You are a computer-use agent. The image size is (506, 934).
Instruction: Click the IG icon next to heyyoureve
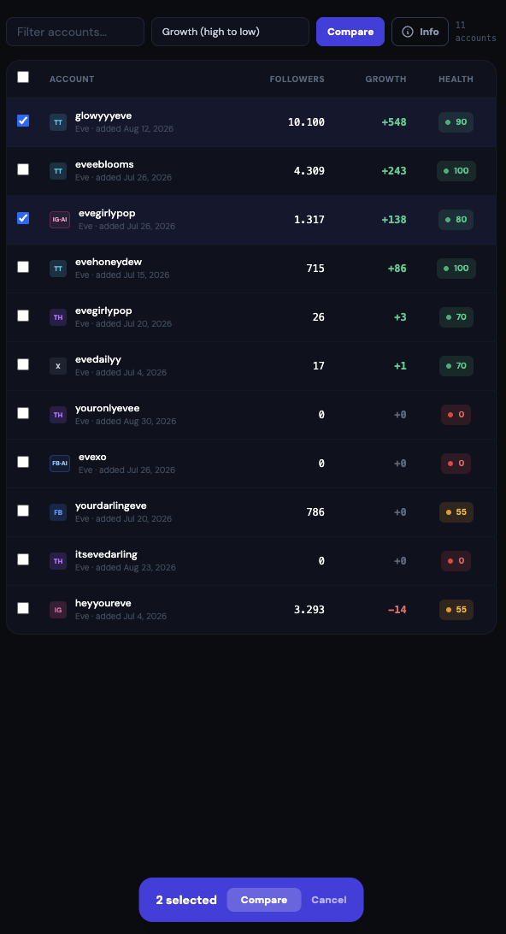58,610
